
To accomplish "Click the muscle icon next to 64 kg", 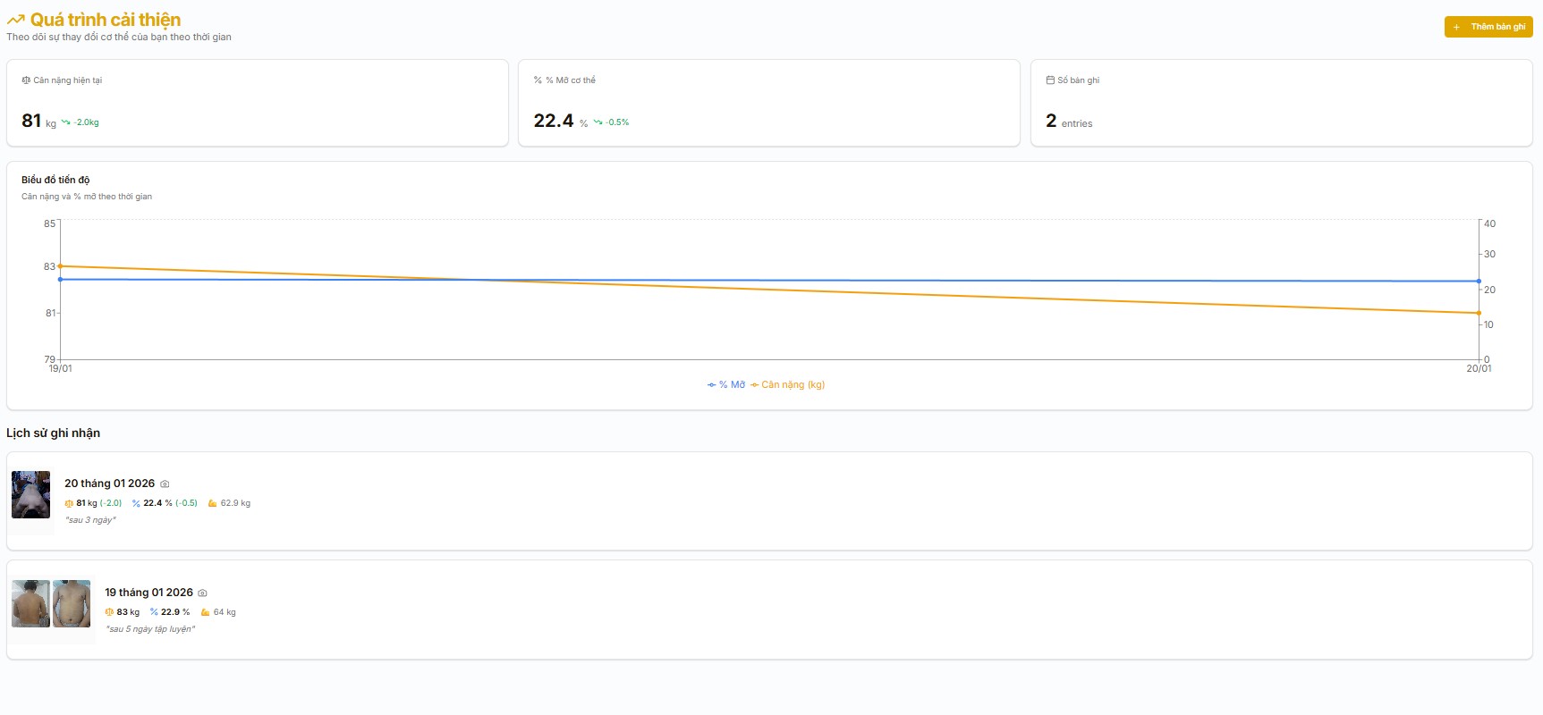I will point(205,612).
